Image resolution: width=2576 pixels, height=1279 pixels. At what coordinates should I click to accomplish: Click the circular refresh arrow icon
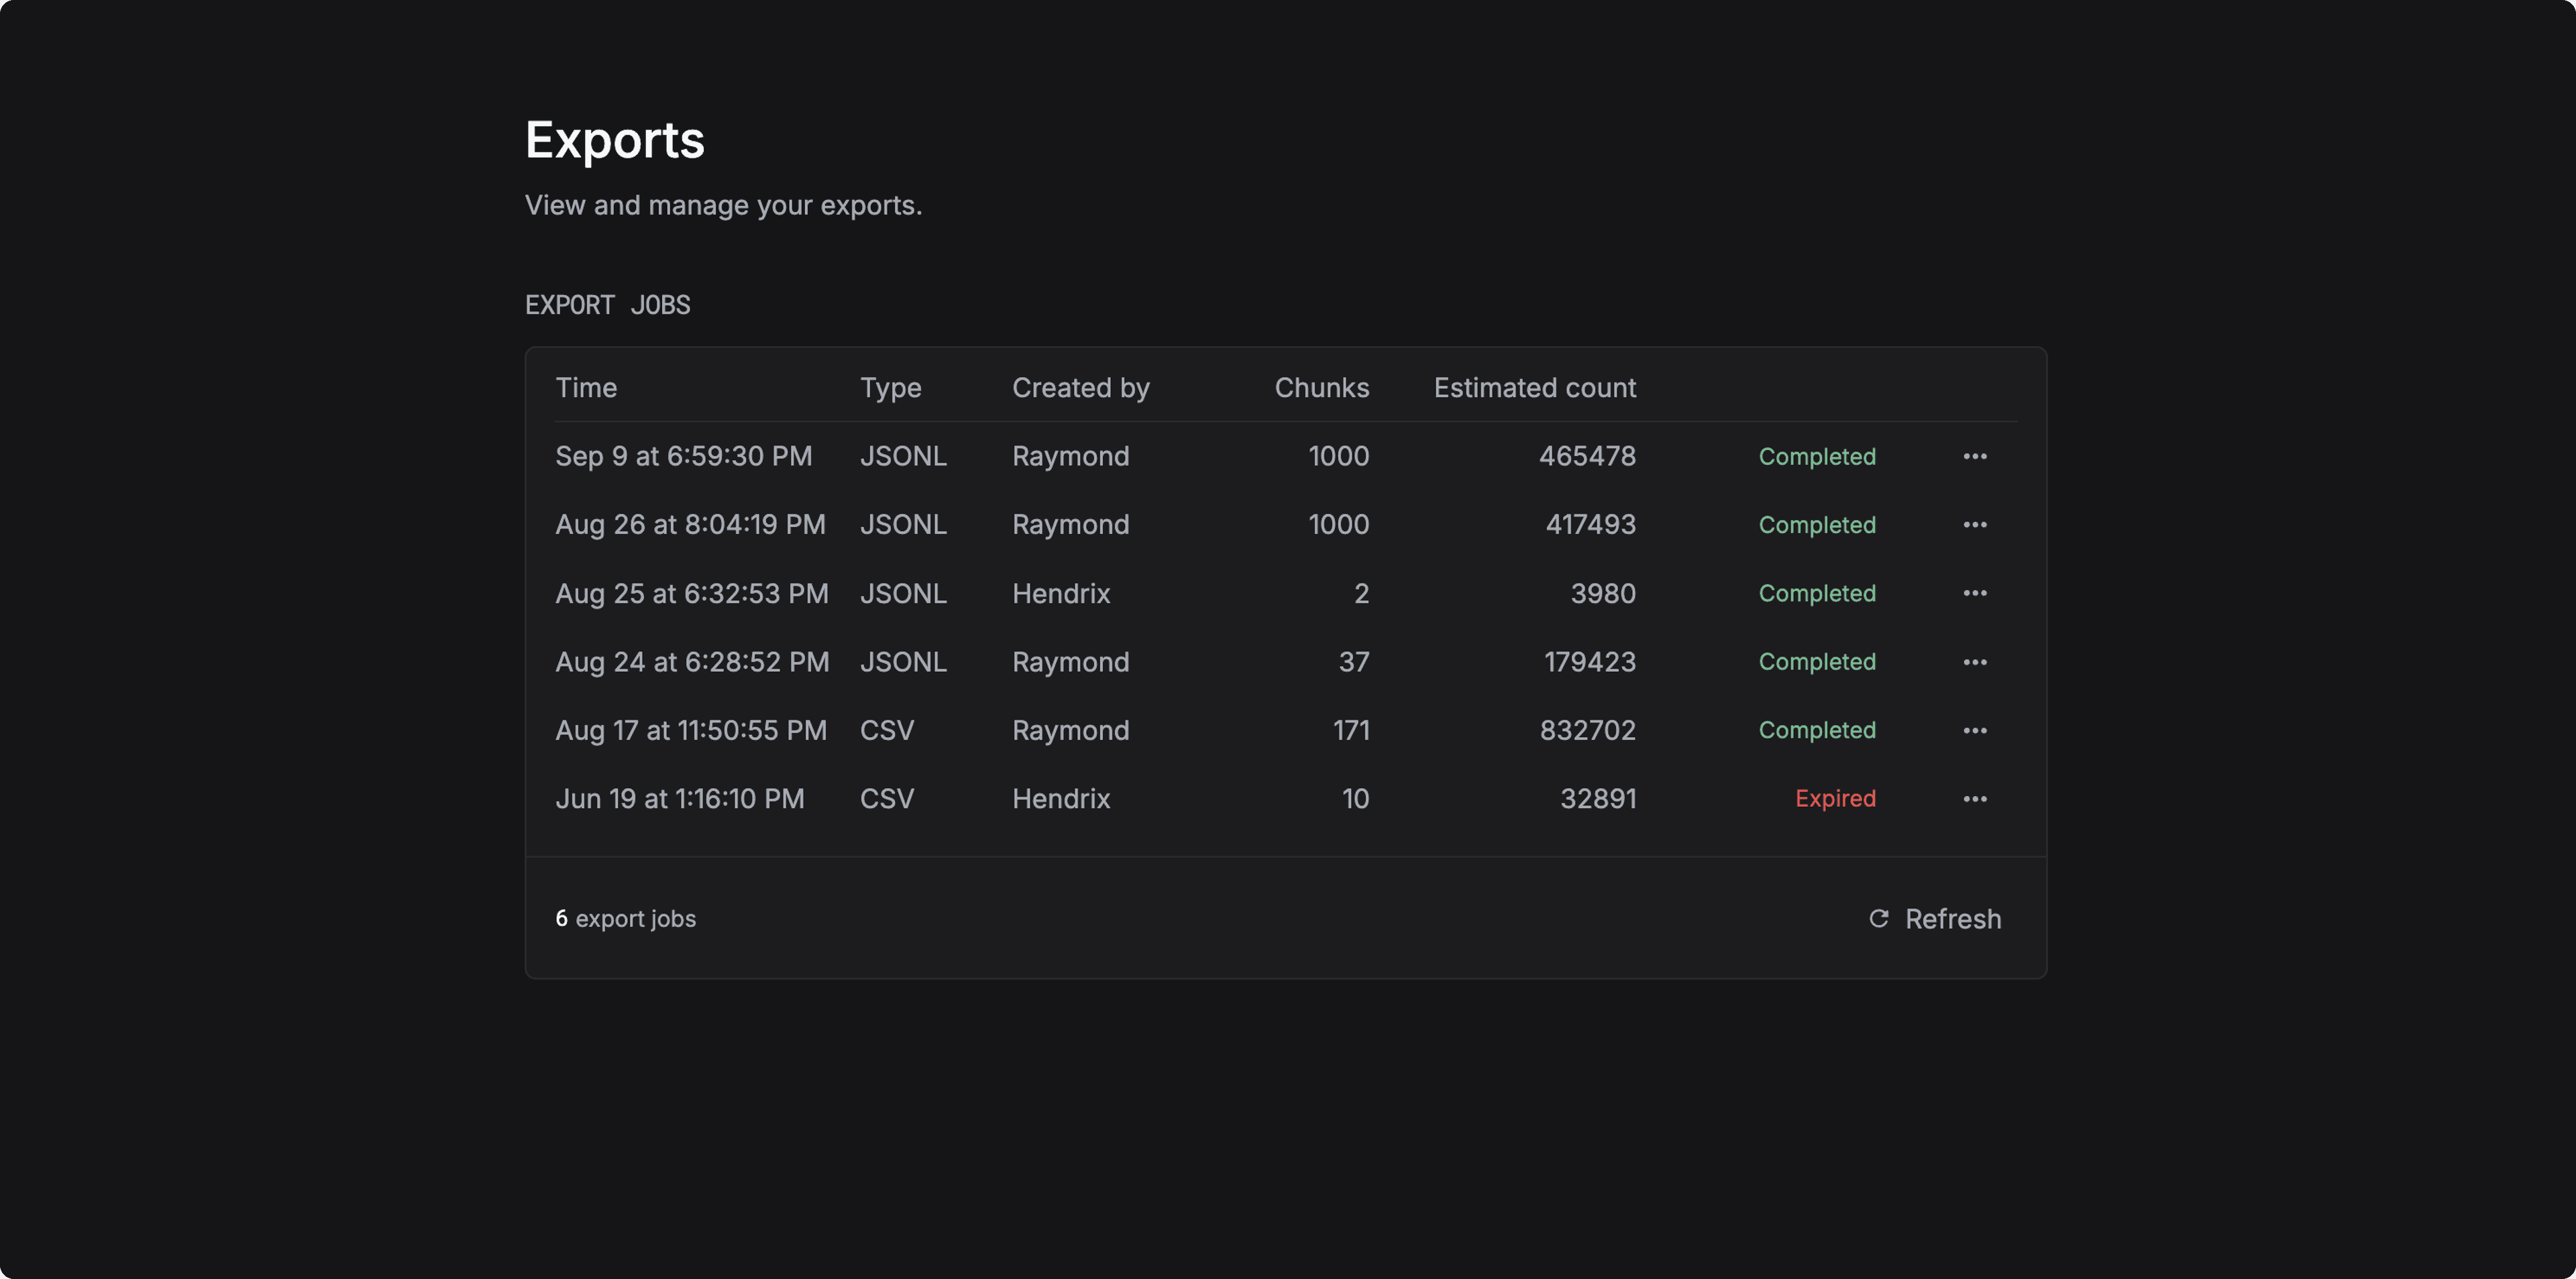coord(1878,919)
